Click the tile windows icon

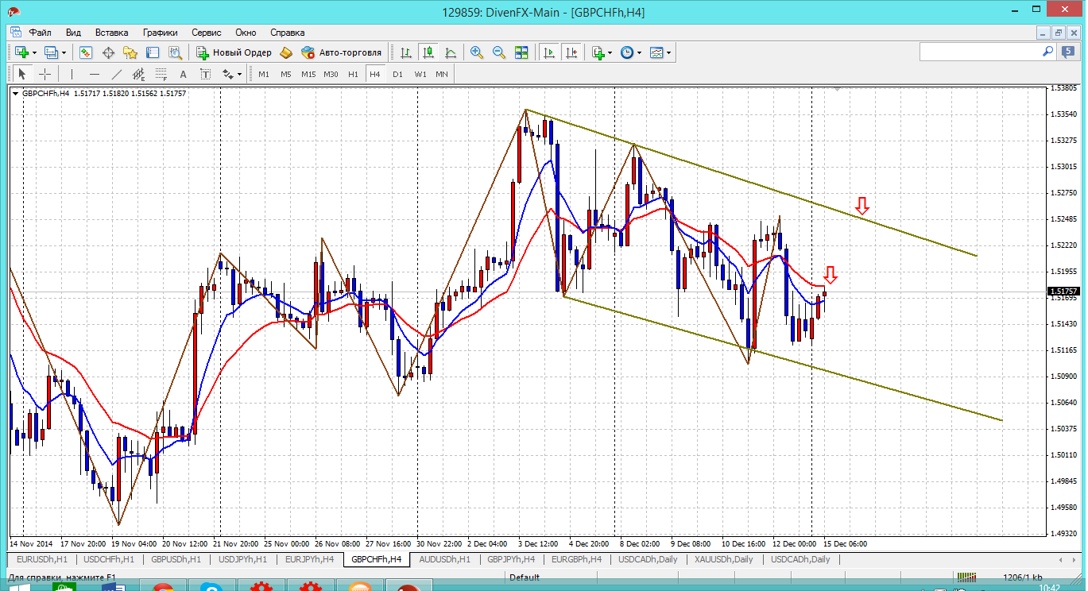click(x=521, y=52)
